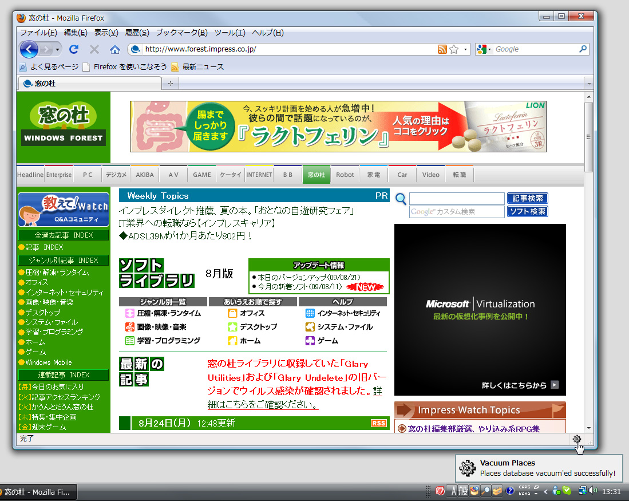Go back with the blue arrow button
The height and width of the screenshot is (501, 629).
(29, 49)
